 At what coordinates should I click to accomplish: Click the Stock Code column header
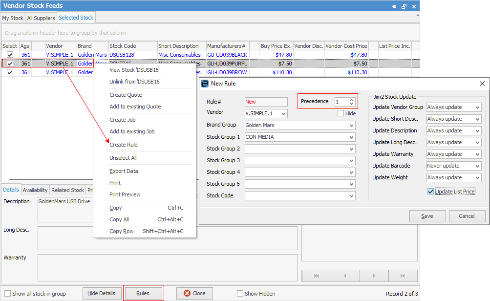click(123, 46)
